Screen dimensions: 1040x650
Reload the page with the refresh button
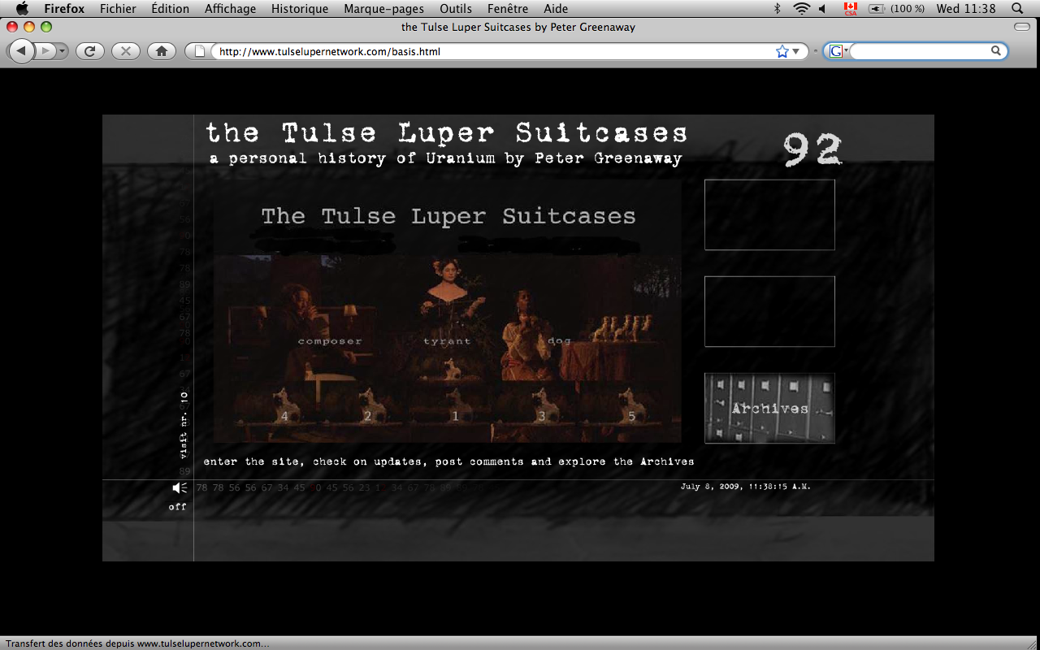coord(90,51)
